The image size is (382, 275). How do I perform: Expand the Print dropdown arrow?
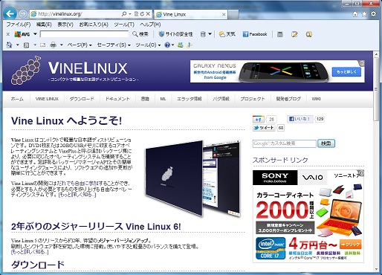[x=62, y=45]
